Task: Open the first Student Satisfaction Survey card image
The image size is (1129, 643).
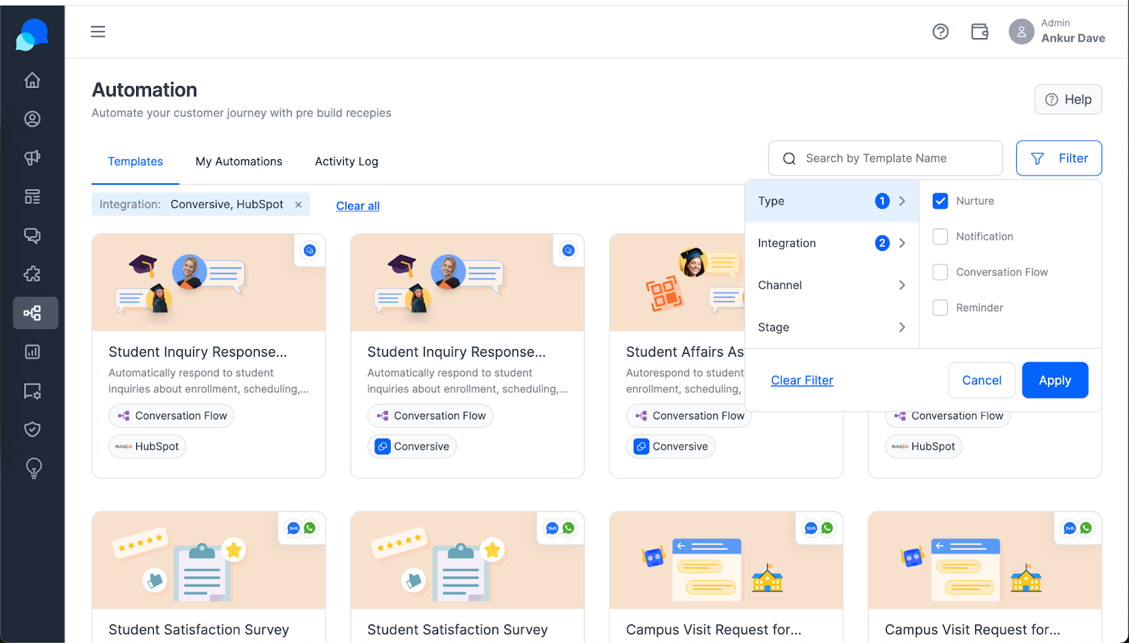Action: (x=209, y=561)
